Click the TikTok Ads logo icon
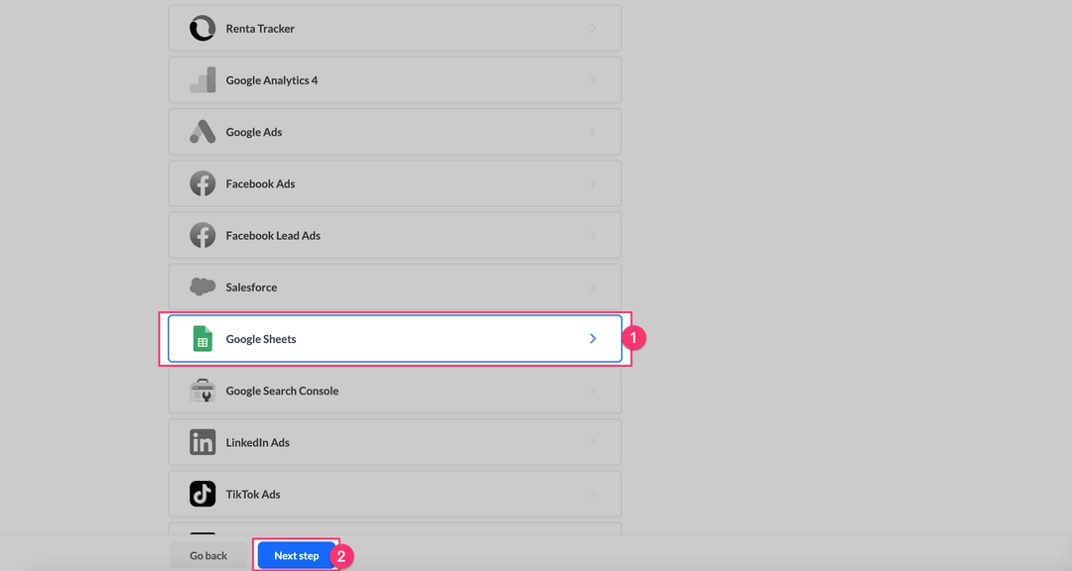This screenshot has height=571, width=1072. 202,494
